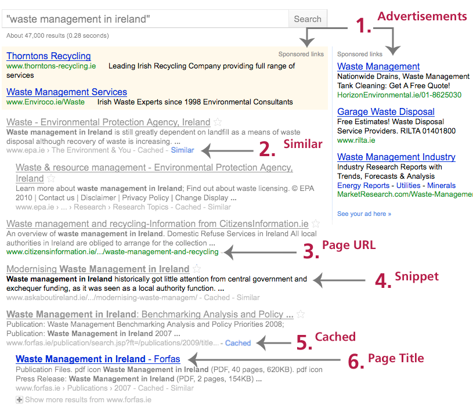This screenshot has height=404, width=473.
Task: Click 'See your ad here »'
Action: tap(364, 214)
